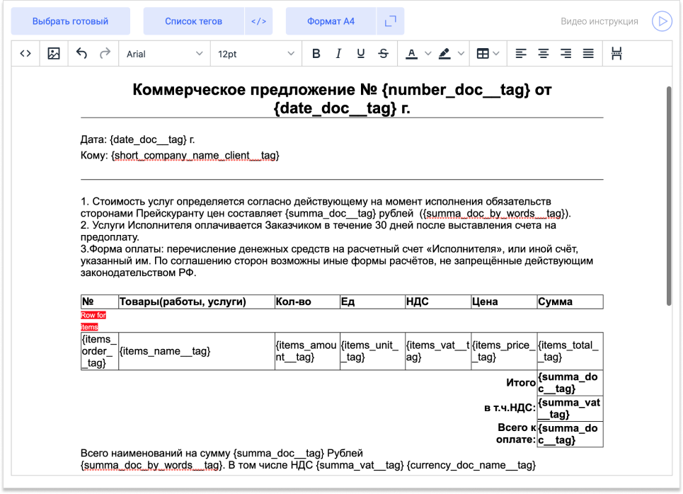Toggle italic formatting
The image size is (683, 494).
(338, 54)
